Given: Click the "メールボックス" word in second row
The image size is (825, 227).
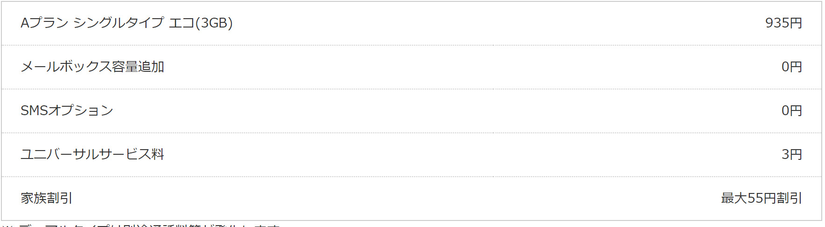Looking at the screenshot, I should (66, 67).
